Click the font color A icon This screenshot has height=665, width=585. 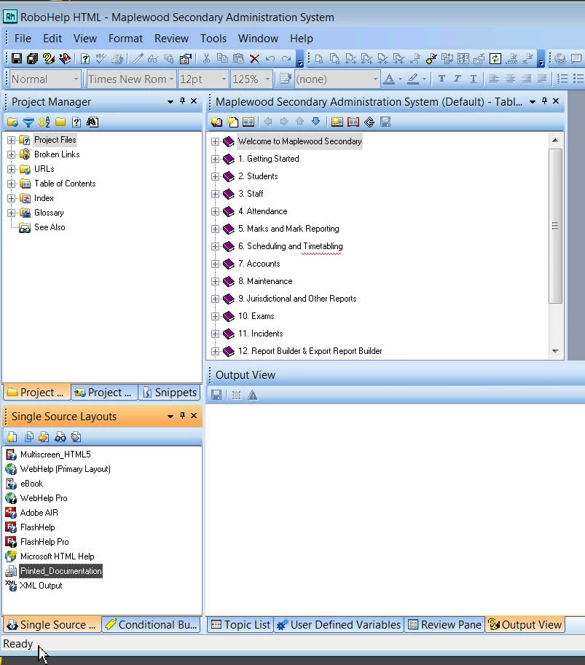pos(389,79)
